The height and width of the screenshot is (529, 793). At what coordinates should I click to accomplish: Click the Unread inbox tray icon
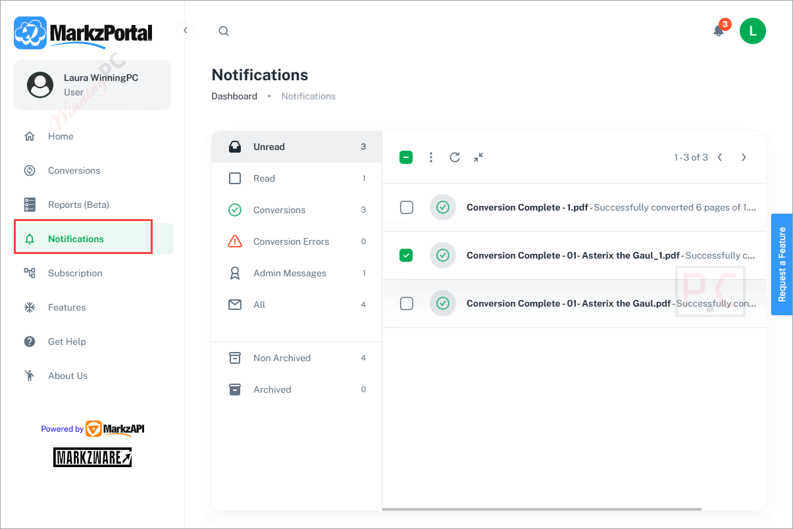pos(235,147)
